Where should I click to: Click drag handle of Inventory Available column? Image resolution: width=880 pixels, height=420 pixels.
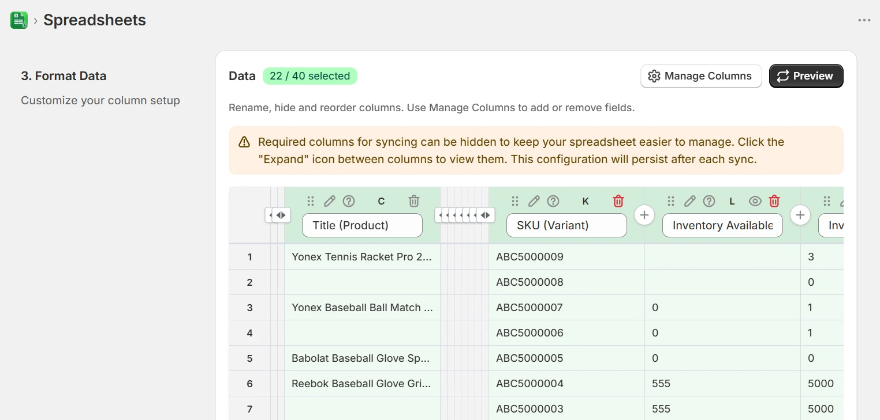[x=671, y=201]
